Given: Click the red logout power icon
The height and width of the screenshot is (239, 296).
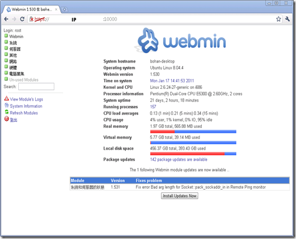Looking at the screenshot, I should tap(6, 119).
